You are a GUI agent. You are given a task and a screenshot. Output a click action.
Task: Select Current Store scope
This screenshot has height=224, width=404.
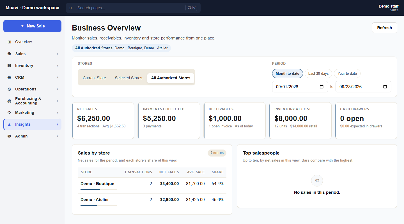(94, 78)
